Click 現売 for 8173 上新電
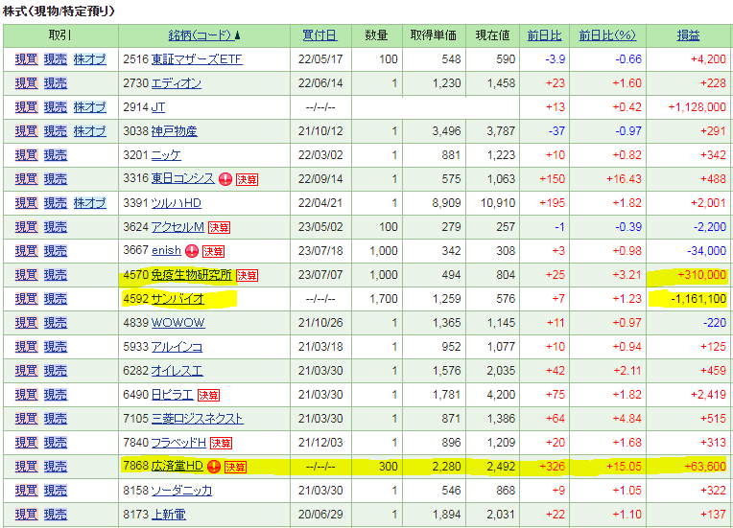Image resolution: width=733 pixels, height=528 pixels. (x=55, y=515)
